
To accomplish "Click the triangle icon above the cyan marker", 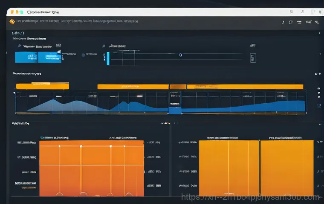I will 104,45.
